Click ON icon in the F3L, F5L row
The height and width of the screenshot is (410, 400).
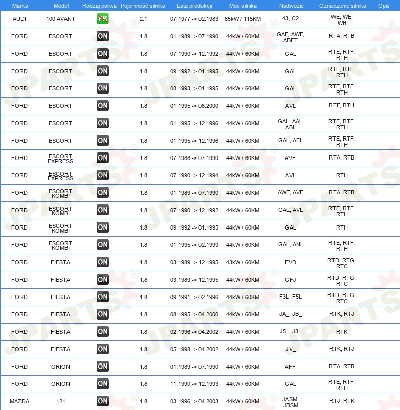(103, 297)
